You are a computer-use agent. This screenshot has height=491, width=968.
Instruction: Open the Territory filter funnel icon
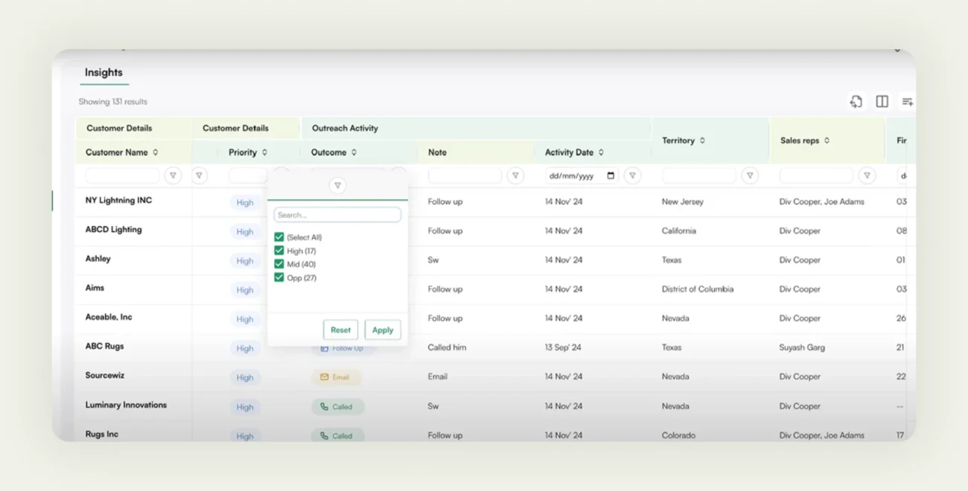(x=750, y=176)
